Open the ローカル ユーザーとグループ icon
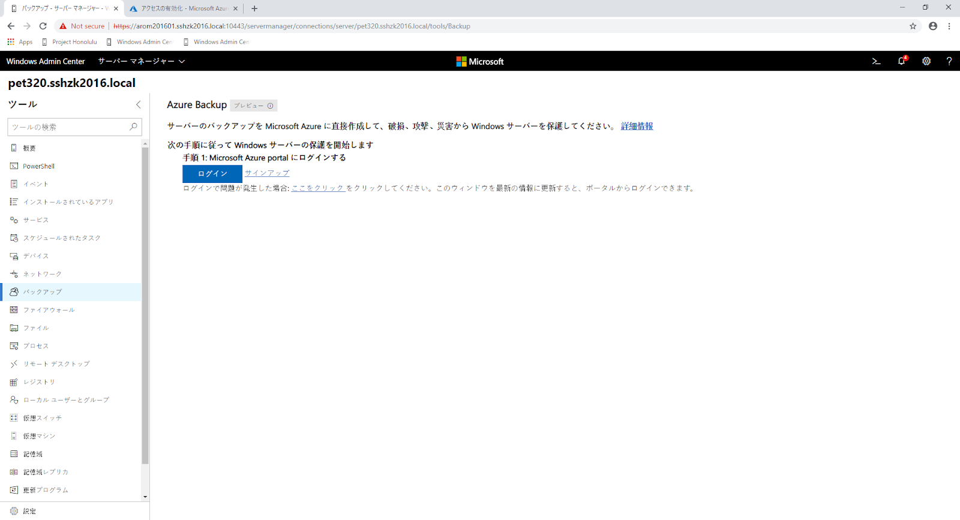The width and height of the screenshot is (960, 520). 14,400
